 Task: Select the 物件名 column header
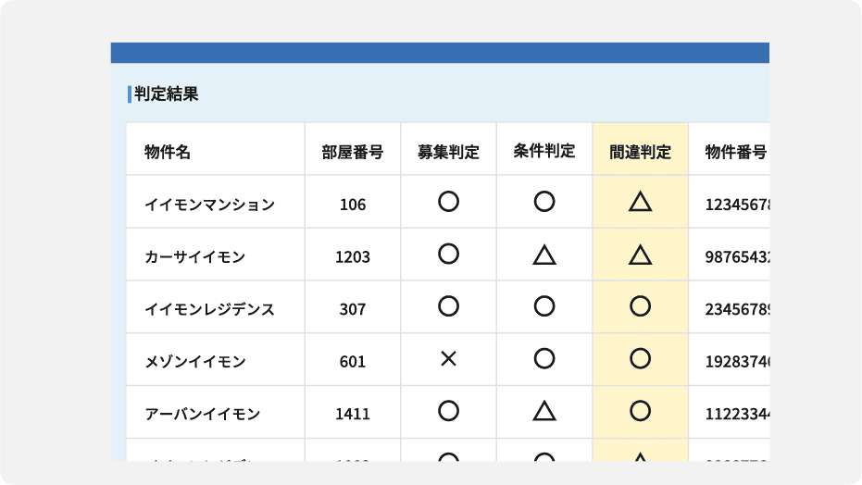pos(168,152)
